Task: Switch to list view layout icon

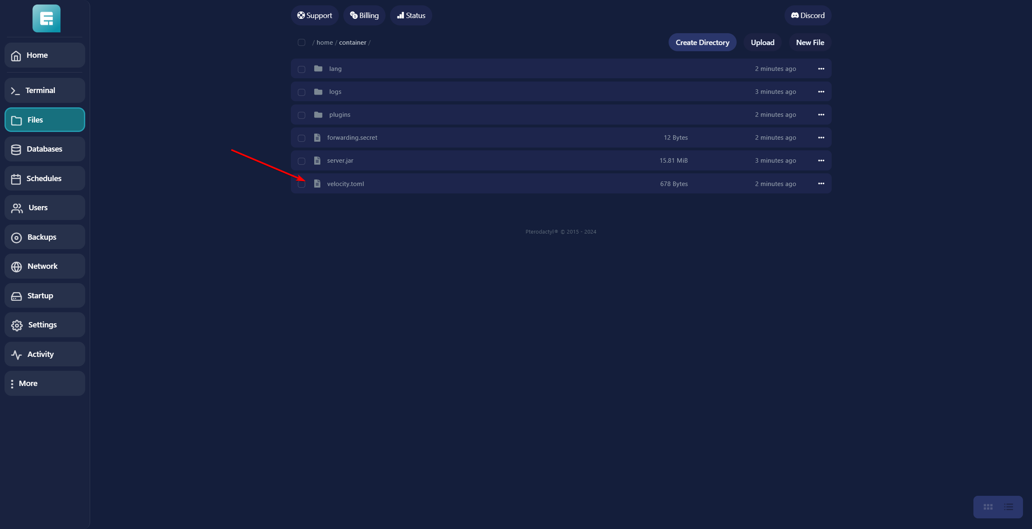Action: pyautogui.click(x=1008, y=507)
